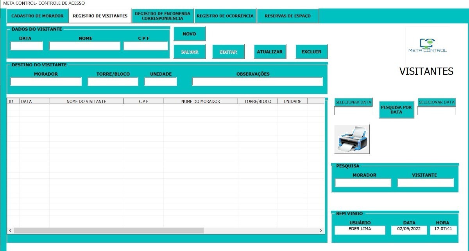Click the VISITANTE search field
The height and width of the screenshot is (251, 469).
(426, 183)
